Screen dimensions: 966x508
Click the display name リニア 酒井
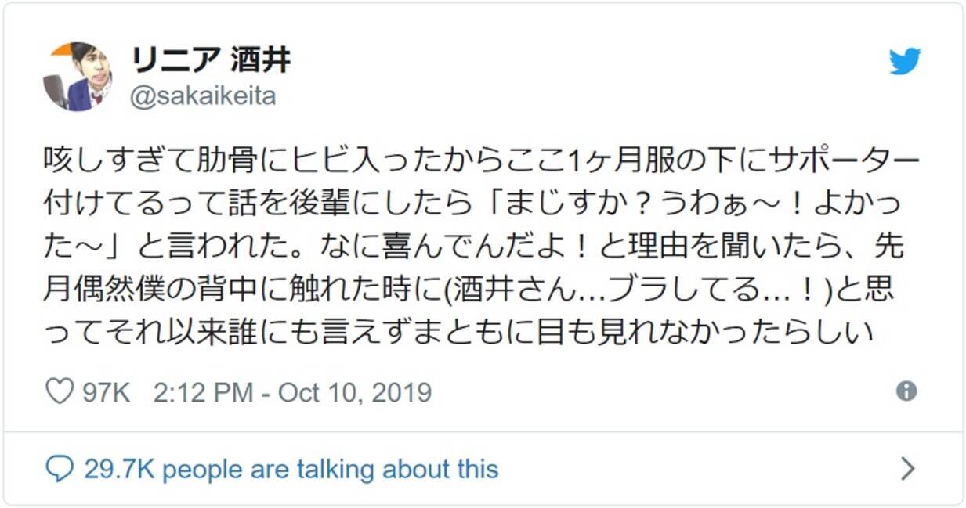click(x=210, y=59)
